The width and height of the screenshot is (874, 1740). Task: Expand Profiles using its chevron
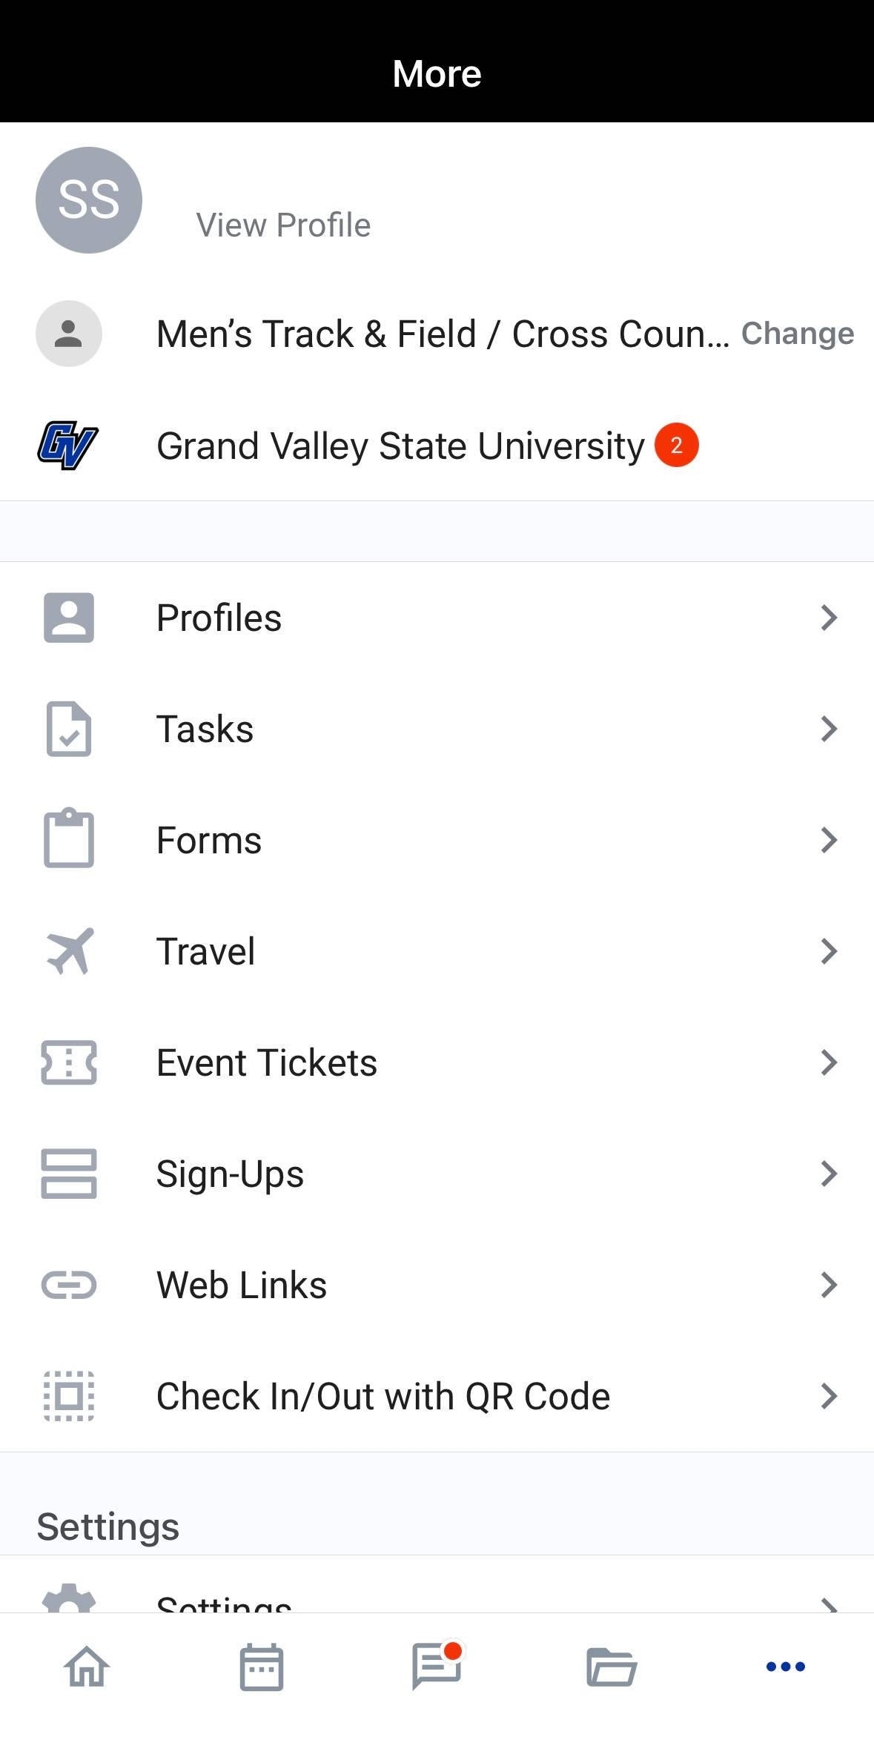(829, 618)
